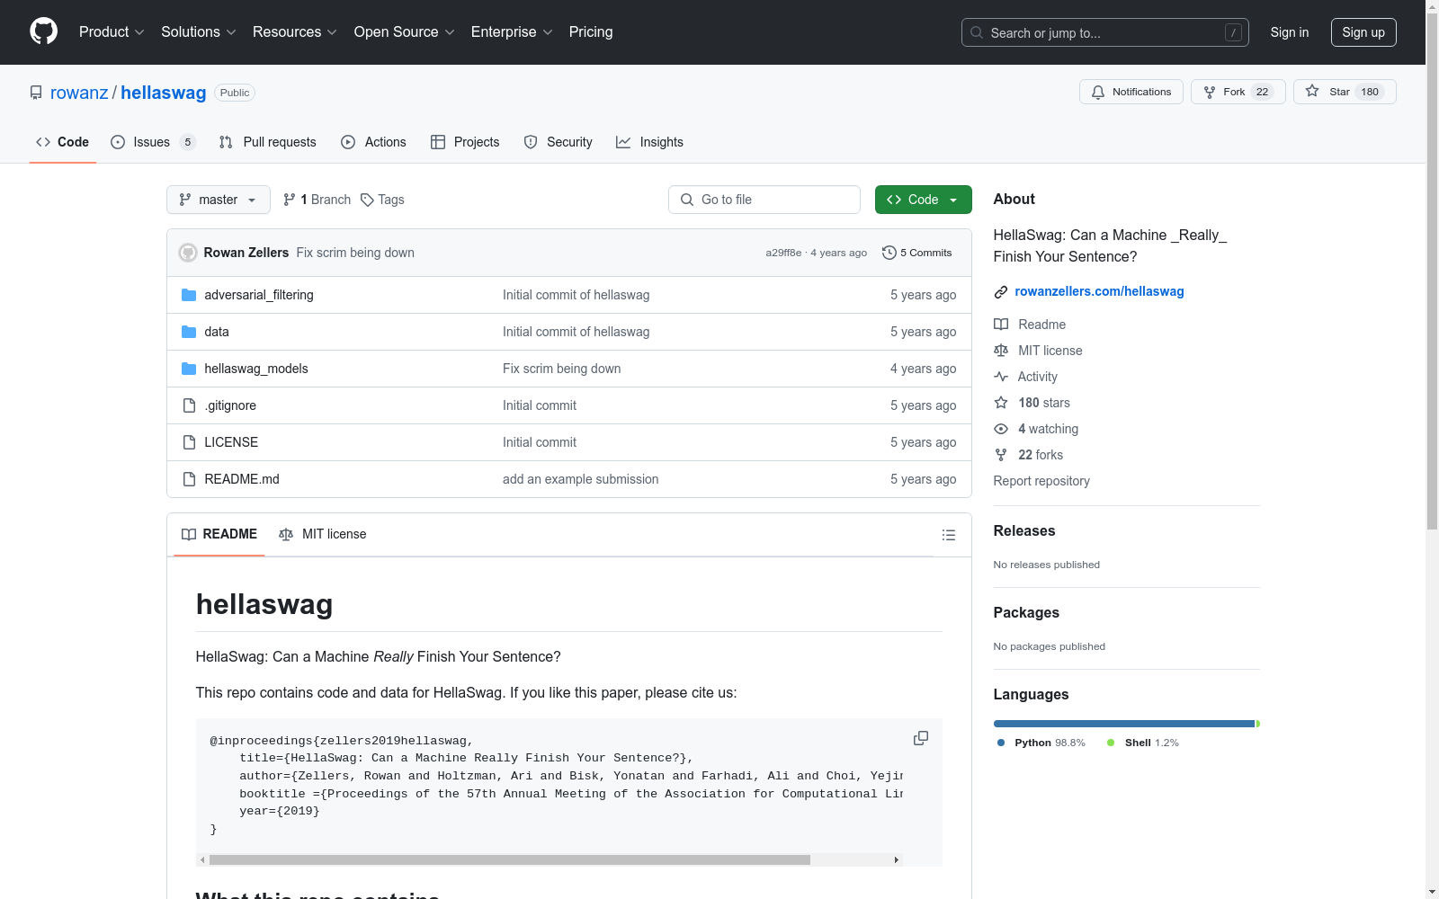
Task: Switch to the Insights tab
Action: point(649,142)
